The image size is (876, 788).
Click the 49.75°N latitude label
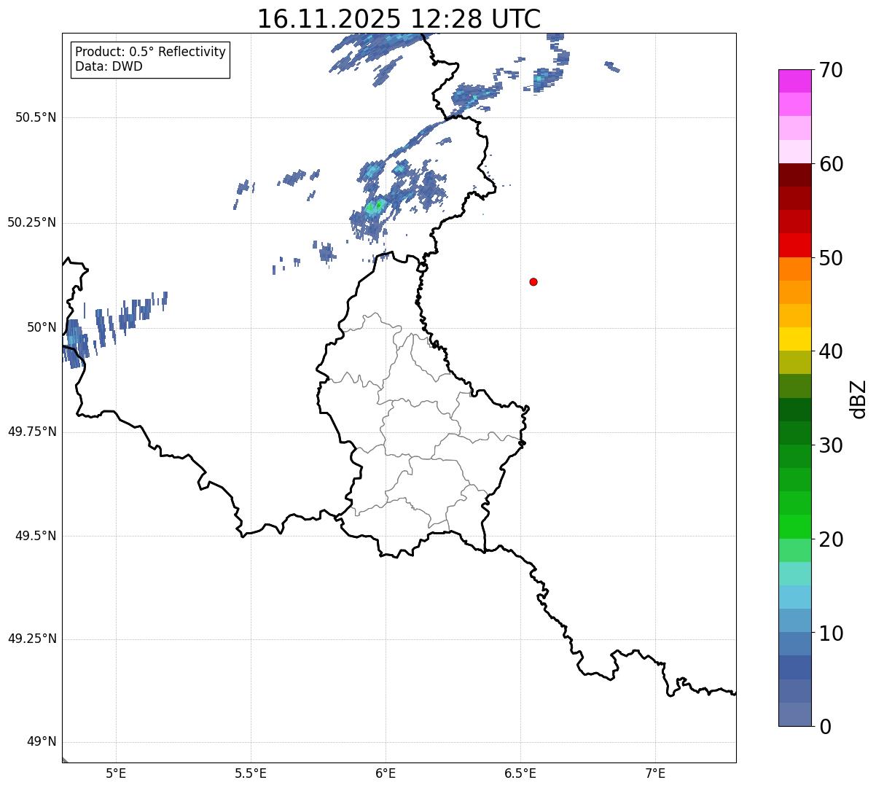pyautogui.click(x=32, y=432)
